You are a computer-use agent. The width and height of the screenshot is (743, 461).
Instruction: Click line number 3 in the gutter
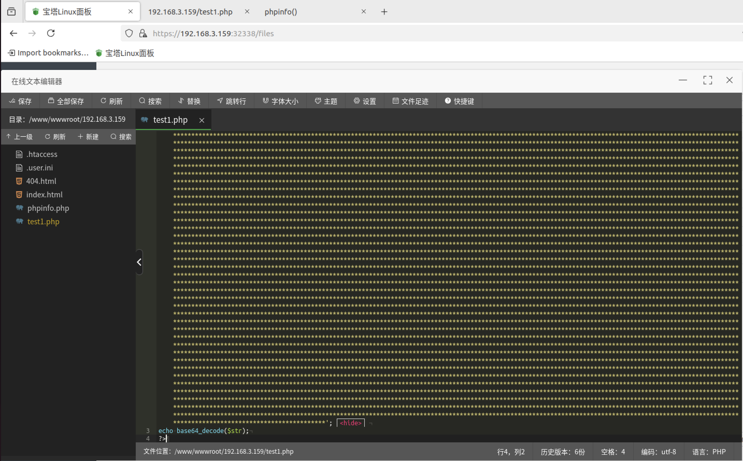tap(148, 430)
